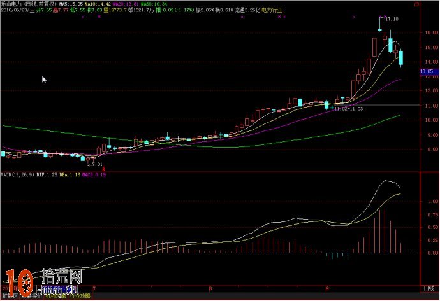Click the 11.02-11.03 gap annotation

[x=349, y=109]
